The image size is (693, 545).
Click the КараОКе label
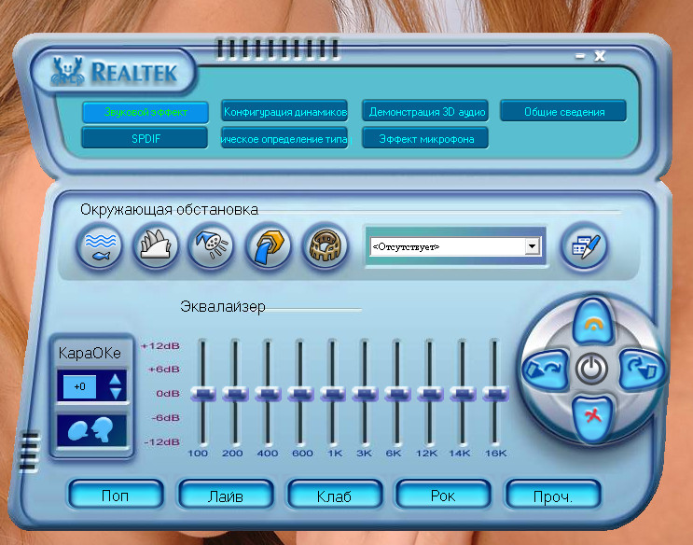(x=90, y=353)
